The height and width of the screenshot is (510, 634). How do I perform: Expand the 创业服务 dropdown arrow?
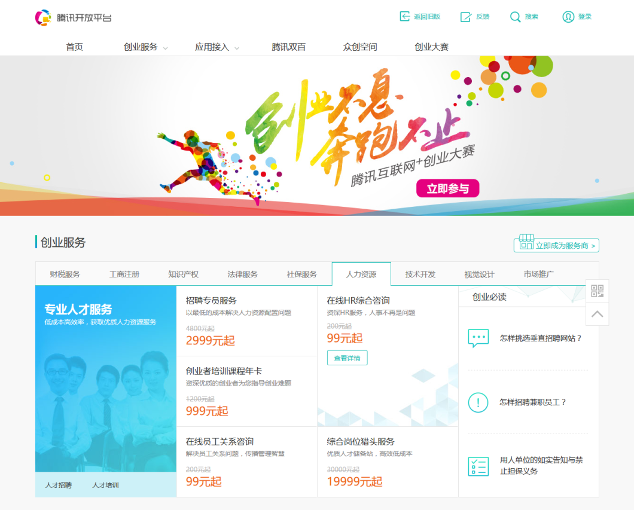(x=165, y=48)
